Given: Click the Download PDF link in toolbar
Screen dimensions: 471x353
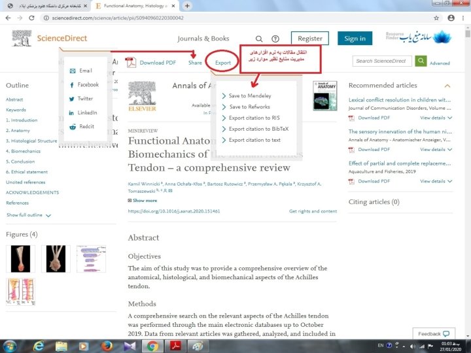Looking at the screenshot, I should click(x=158, y=63).
